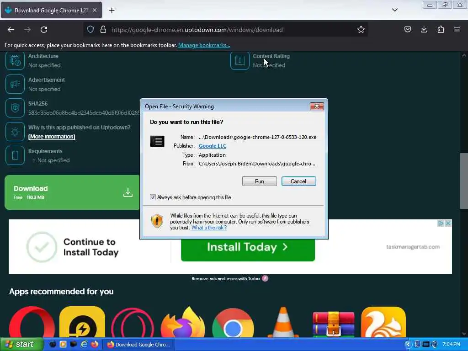The width and height of the screenshot is (468, 351).
Task: Click the site padlock security icon
Action: 103,30
